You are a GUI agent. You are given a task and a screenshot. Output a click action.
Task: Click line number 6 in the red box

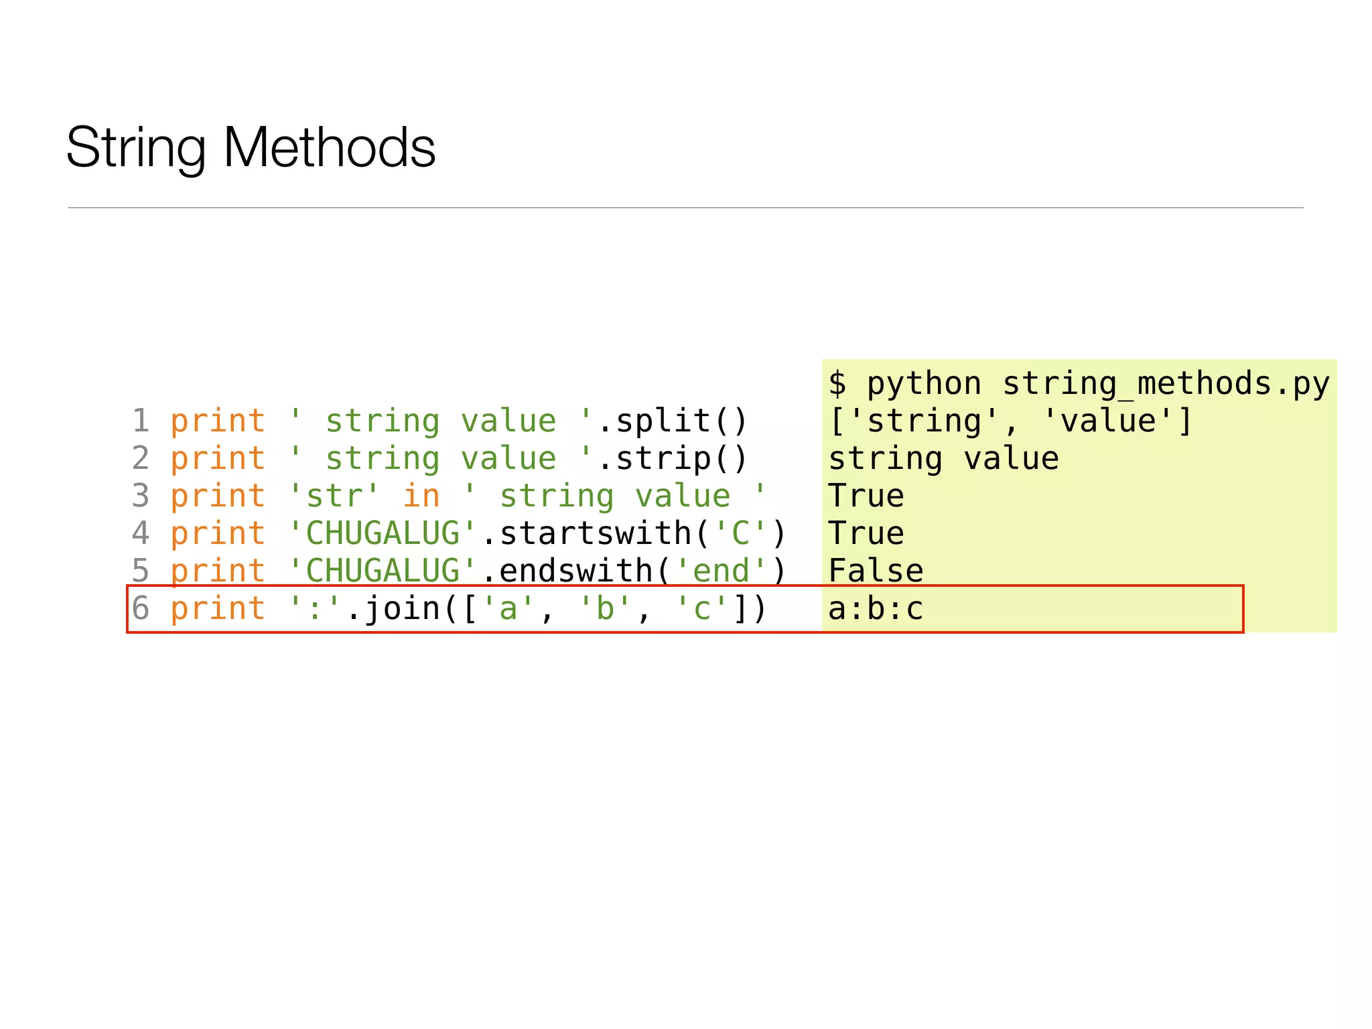click(141, 609)
